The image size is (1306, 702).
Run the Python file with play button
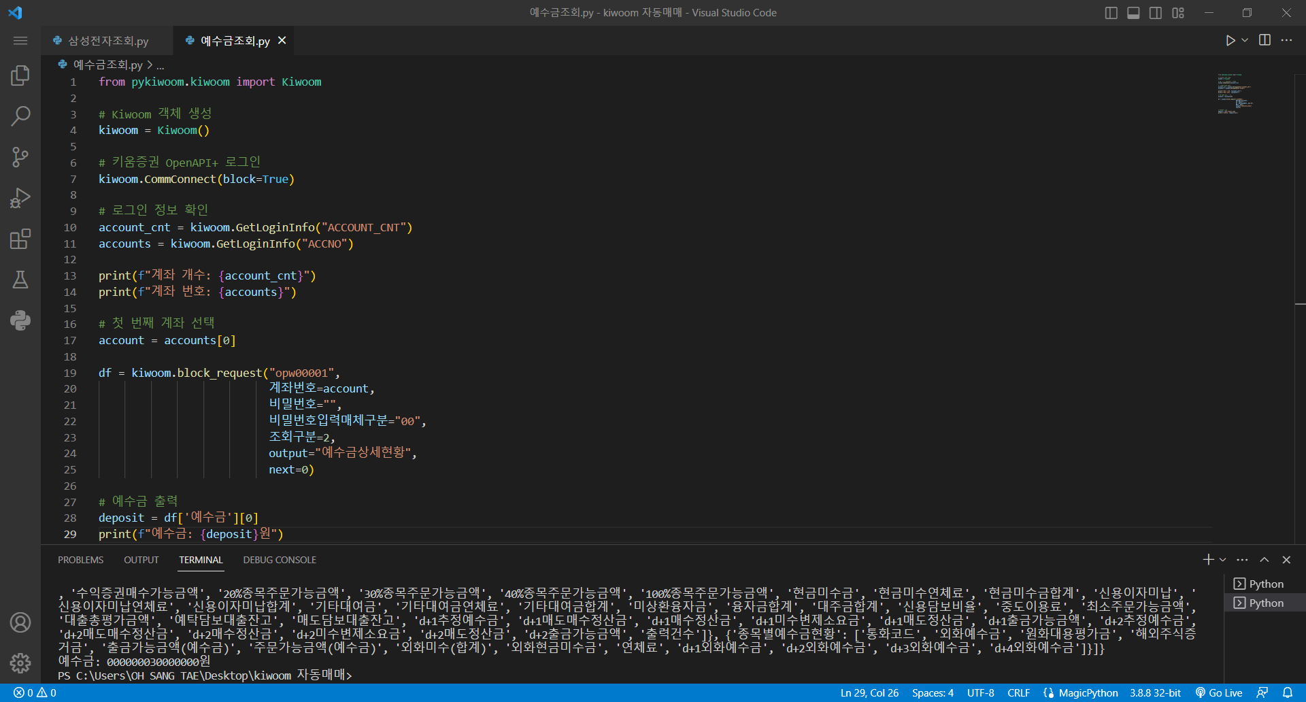coord(1230,41)
